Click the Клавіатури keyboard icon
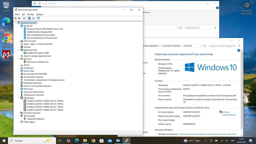The height and width of the screenshot is (144, 256). 22,68
